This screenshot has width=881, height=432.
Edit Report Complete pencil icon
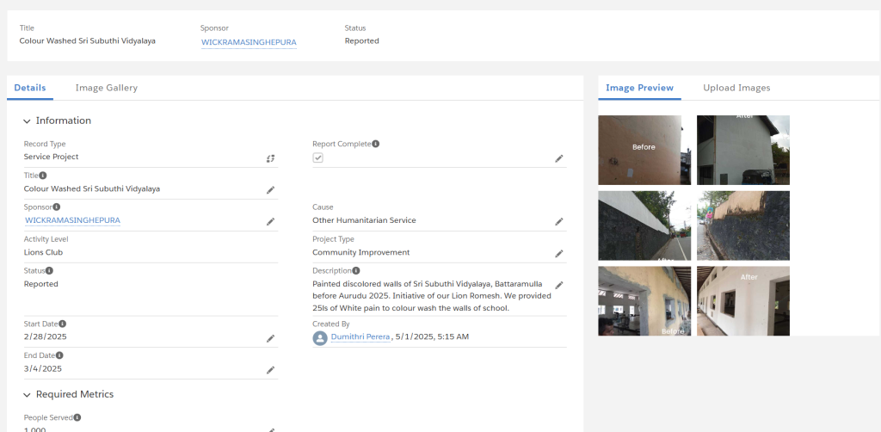click(559, 159)
